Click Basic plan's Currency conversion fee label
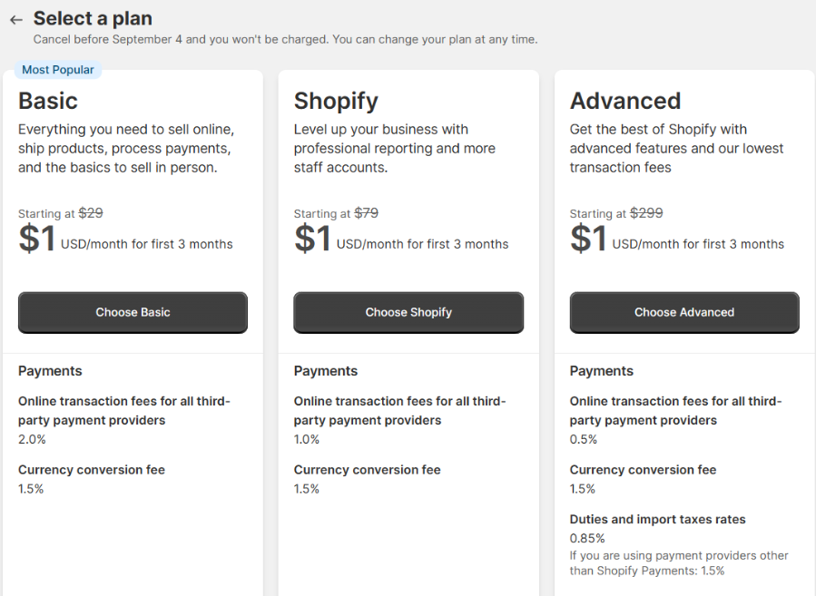The width and height of the screenshot is (816, 596). tap(92, 470)
